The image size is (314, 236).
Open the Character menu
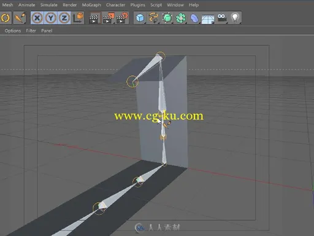coord(115,5)
